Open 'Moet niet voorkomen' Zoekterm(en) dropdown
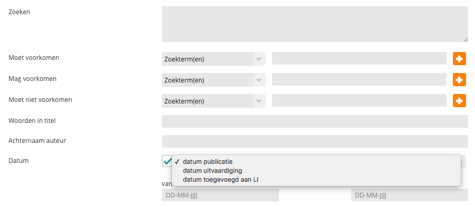475x207 pixels. [214, 101]
